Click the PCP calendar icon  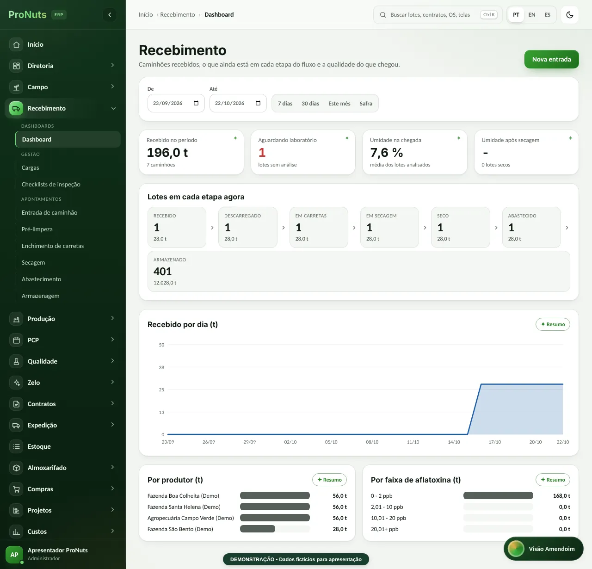(16, 340)
